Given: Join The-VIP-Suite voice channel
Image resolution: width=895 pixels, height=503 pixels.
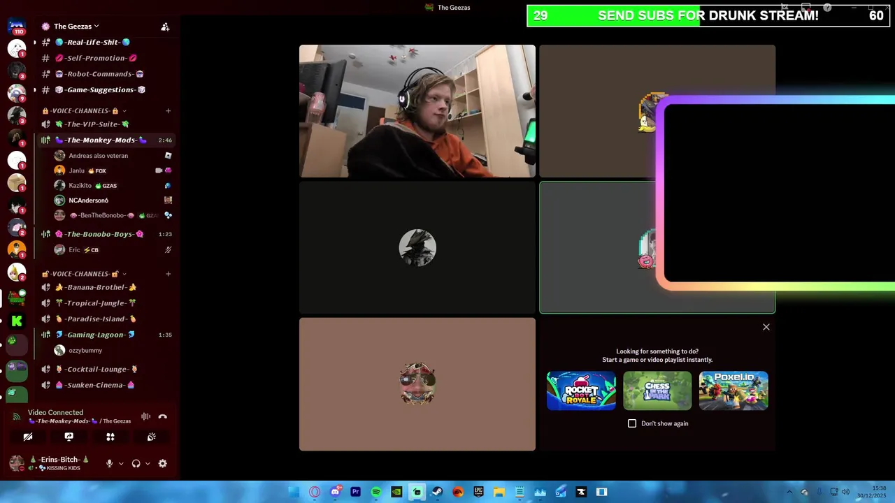Looking at the screenshot, I should point(105,124).
